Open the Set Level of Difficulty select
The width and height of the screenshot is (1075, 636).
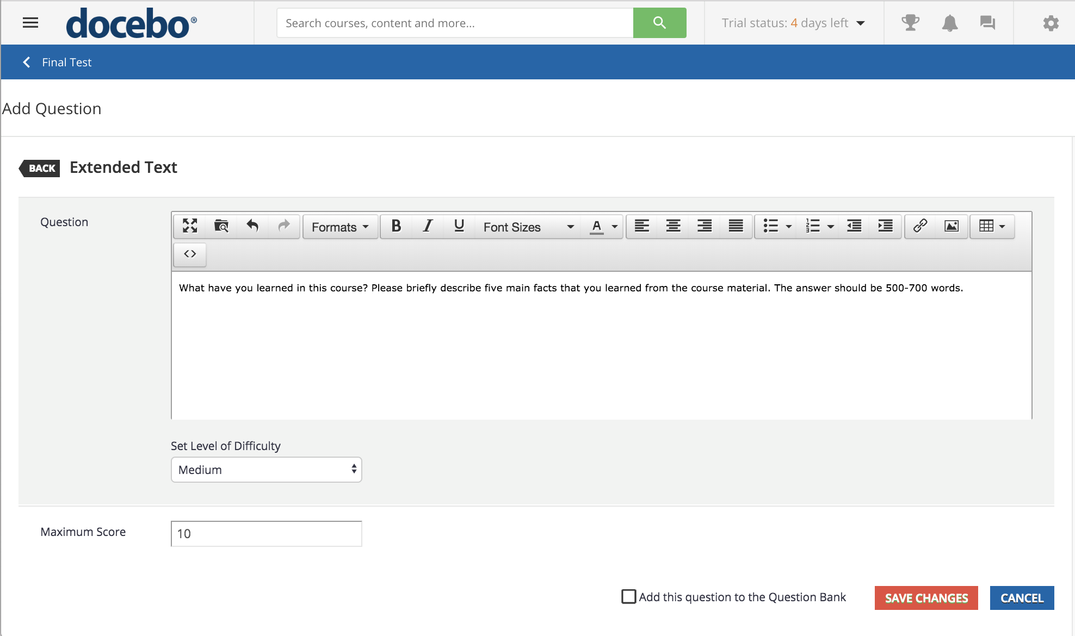266,470
